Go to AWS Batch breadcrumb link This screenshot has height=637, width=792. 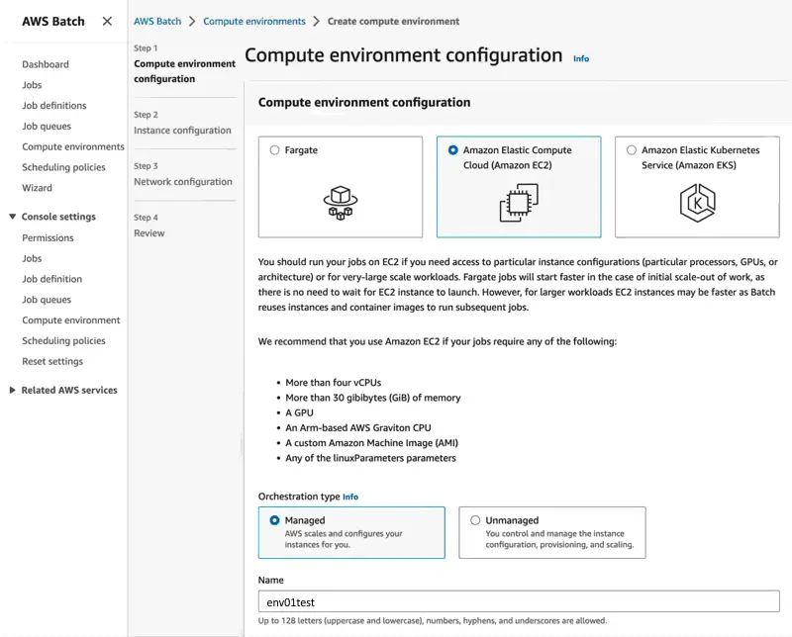coord(157,21)
